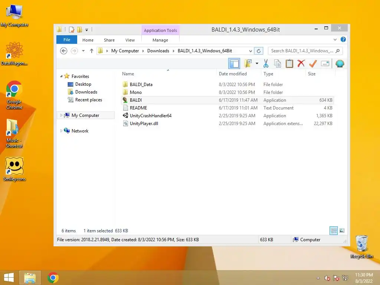Expand Network in navigation pane
Image resolution: width=380 pixels, height=285 pixels.
[x=61, y=131]
